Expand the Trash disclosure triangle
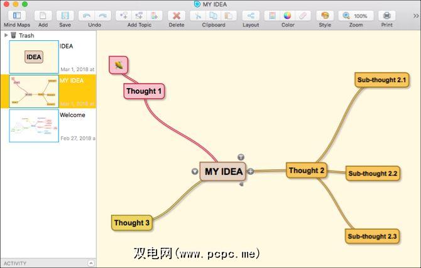The width and height of the screenshot is (421, 268). click(x=6, y=36)
